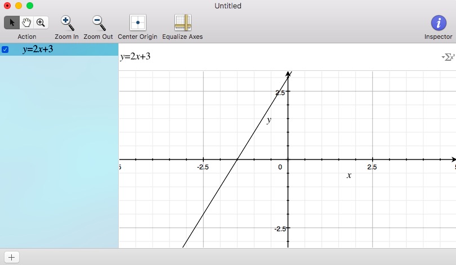456x265 pixels.
Task: Click the graph origin at 0
Action: click(288, 160)
